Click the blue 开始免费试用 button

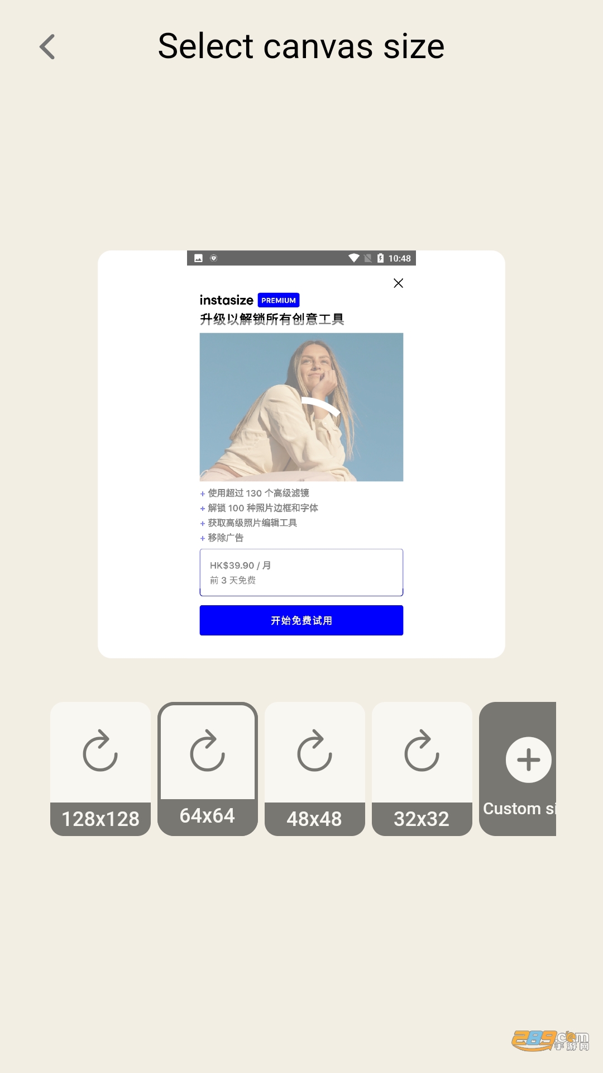301,620
